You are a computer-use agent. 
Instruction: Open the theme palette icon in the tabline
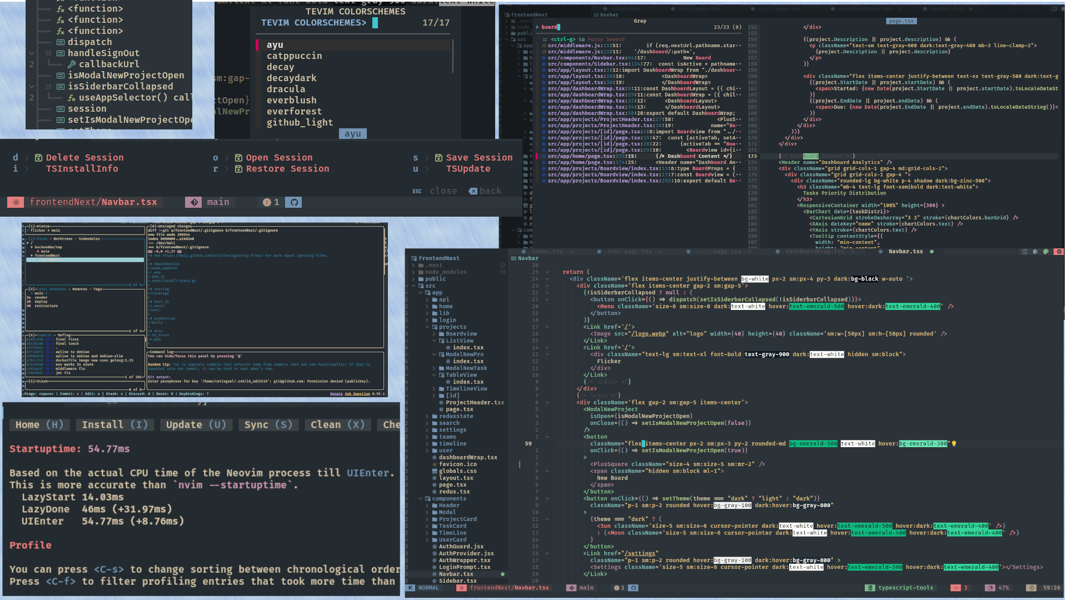(1046, 252)
